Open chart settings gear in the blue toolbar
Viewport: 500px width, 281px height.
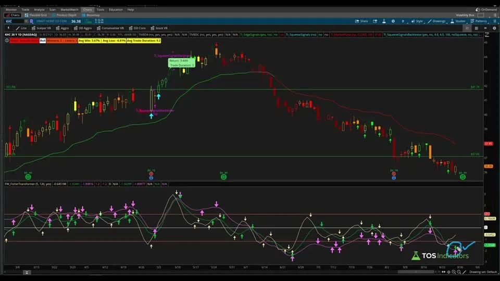393,21
